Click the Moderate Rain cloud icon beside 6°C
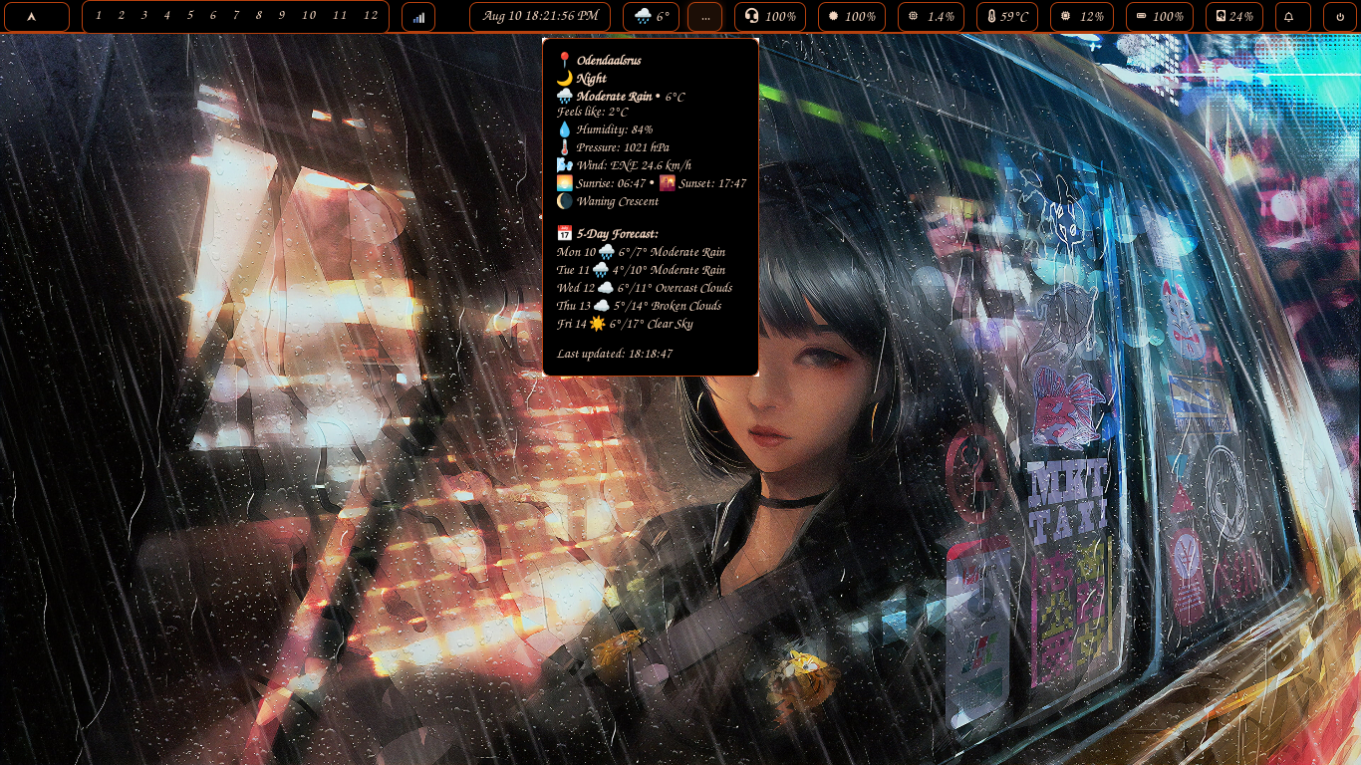The width and height of the screenshot is (1361, 765). [x=564, y=97]
